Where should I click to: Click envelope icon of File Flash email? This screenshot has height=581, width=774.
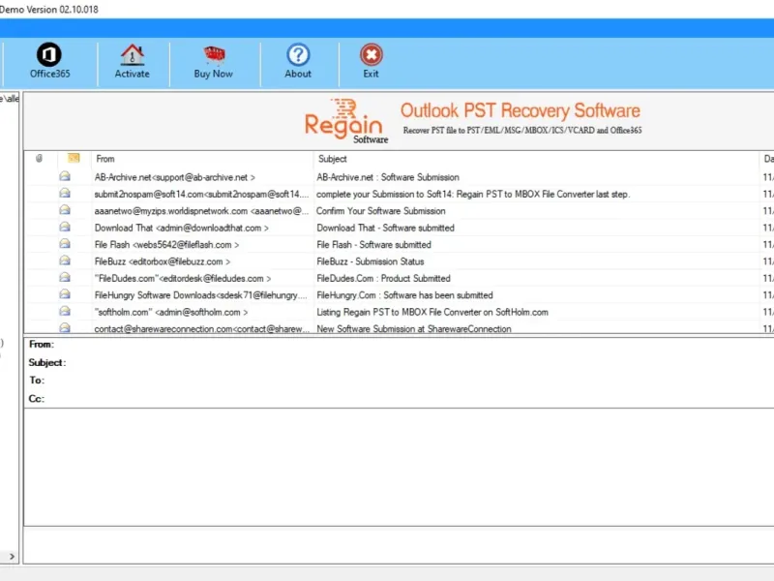[65, 244]
